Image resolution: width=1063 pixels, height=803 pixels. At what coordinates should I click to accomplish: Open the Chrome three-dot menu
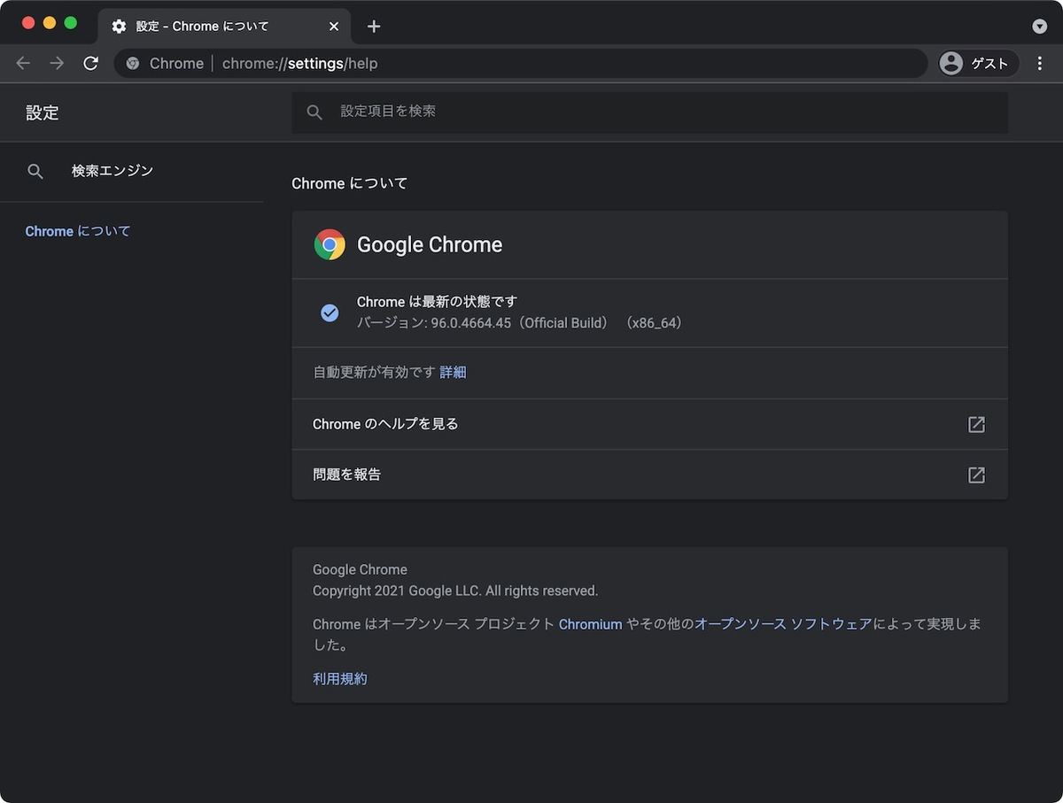1040,63
